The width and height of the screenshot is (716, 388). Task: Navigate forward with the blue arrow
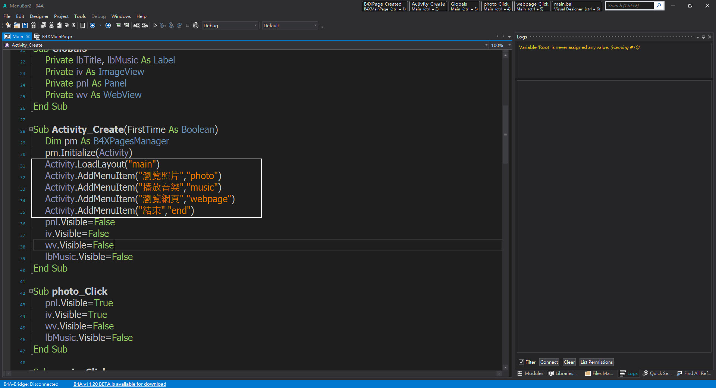(x=108, y=25)
